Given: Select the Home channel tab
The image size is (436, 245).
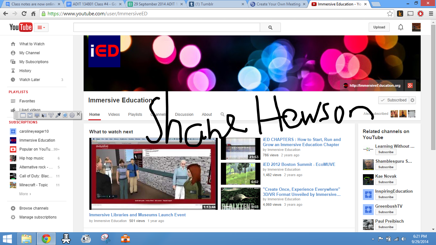Looking at the screenshot, I should [x=94, y=115].
